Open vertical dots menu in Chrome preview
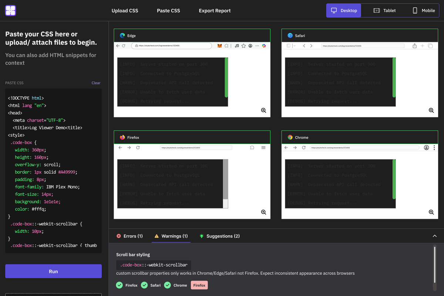The width and height of the screenshot is (444, 296). 434,148
